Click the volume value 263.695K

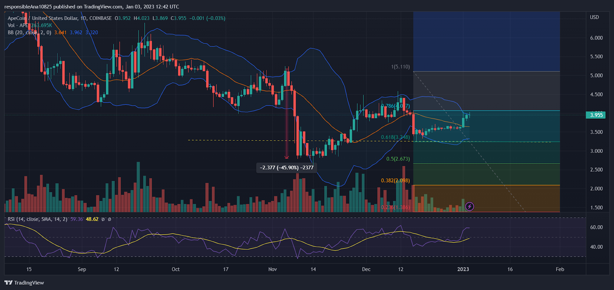tap(41, 25)
